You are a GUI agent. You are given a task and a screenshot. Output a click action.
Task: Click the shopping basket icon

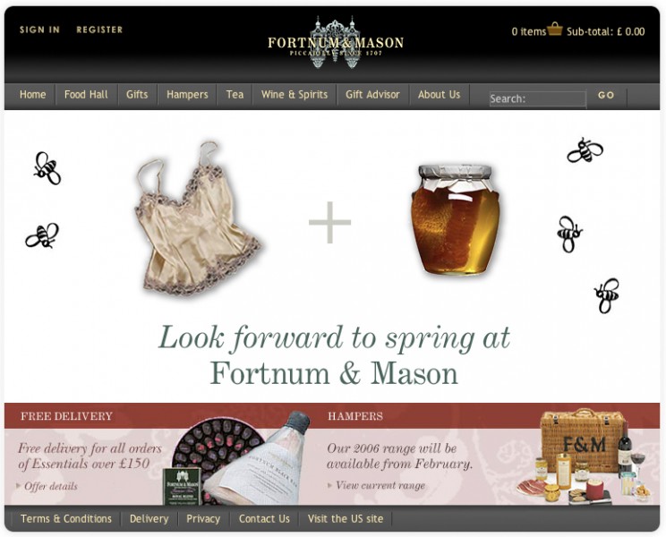pyautogui.click(x=555, y=29)
